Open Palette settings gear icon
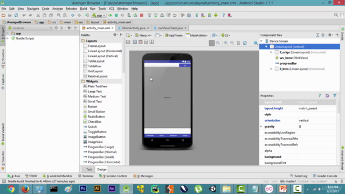Image resolution: width=345 pixels, height=194 pixels. point(115,35)
